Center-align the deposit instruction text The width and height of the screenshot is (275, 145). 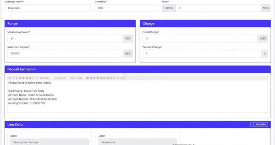click(x=23, y=78)
